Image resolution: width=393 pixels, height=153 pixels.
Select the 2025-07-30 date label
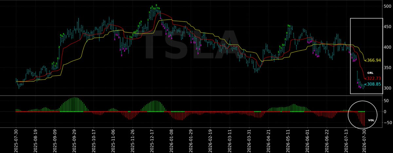(x=16, y=140)
